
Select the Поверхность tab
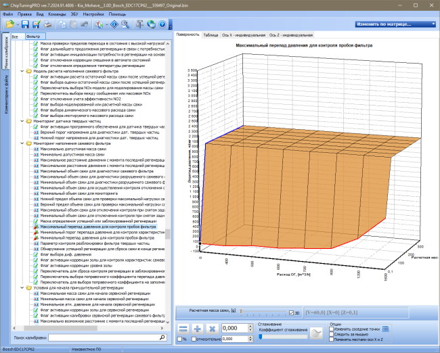[188, 34]
